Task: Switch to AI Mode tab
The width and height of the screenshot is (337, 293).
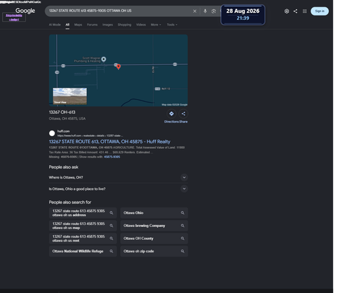Action: tap(55, 25)
